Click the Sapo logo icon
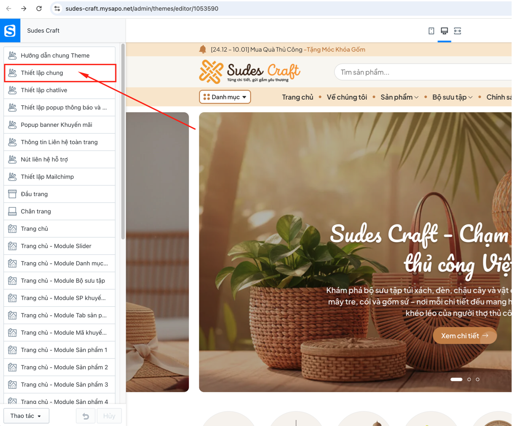Screen dimensions: 512x426 (10, 30)
